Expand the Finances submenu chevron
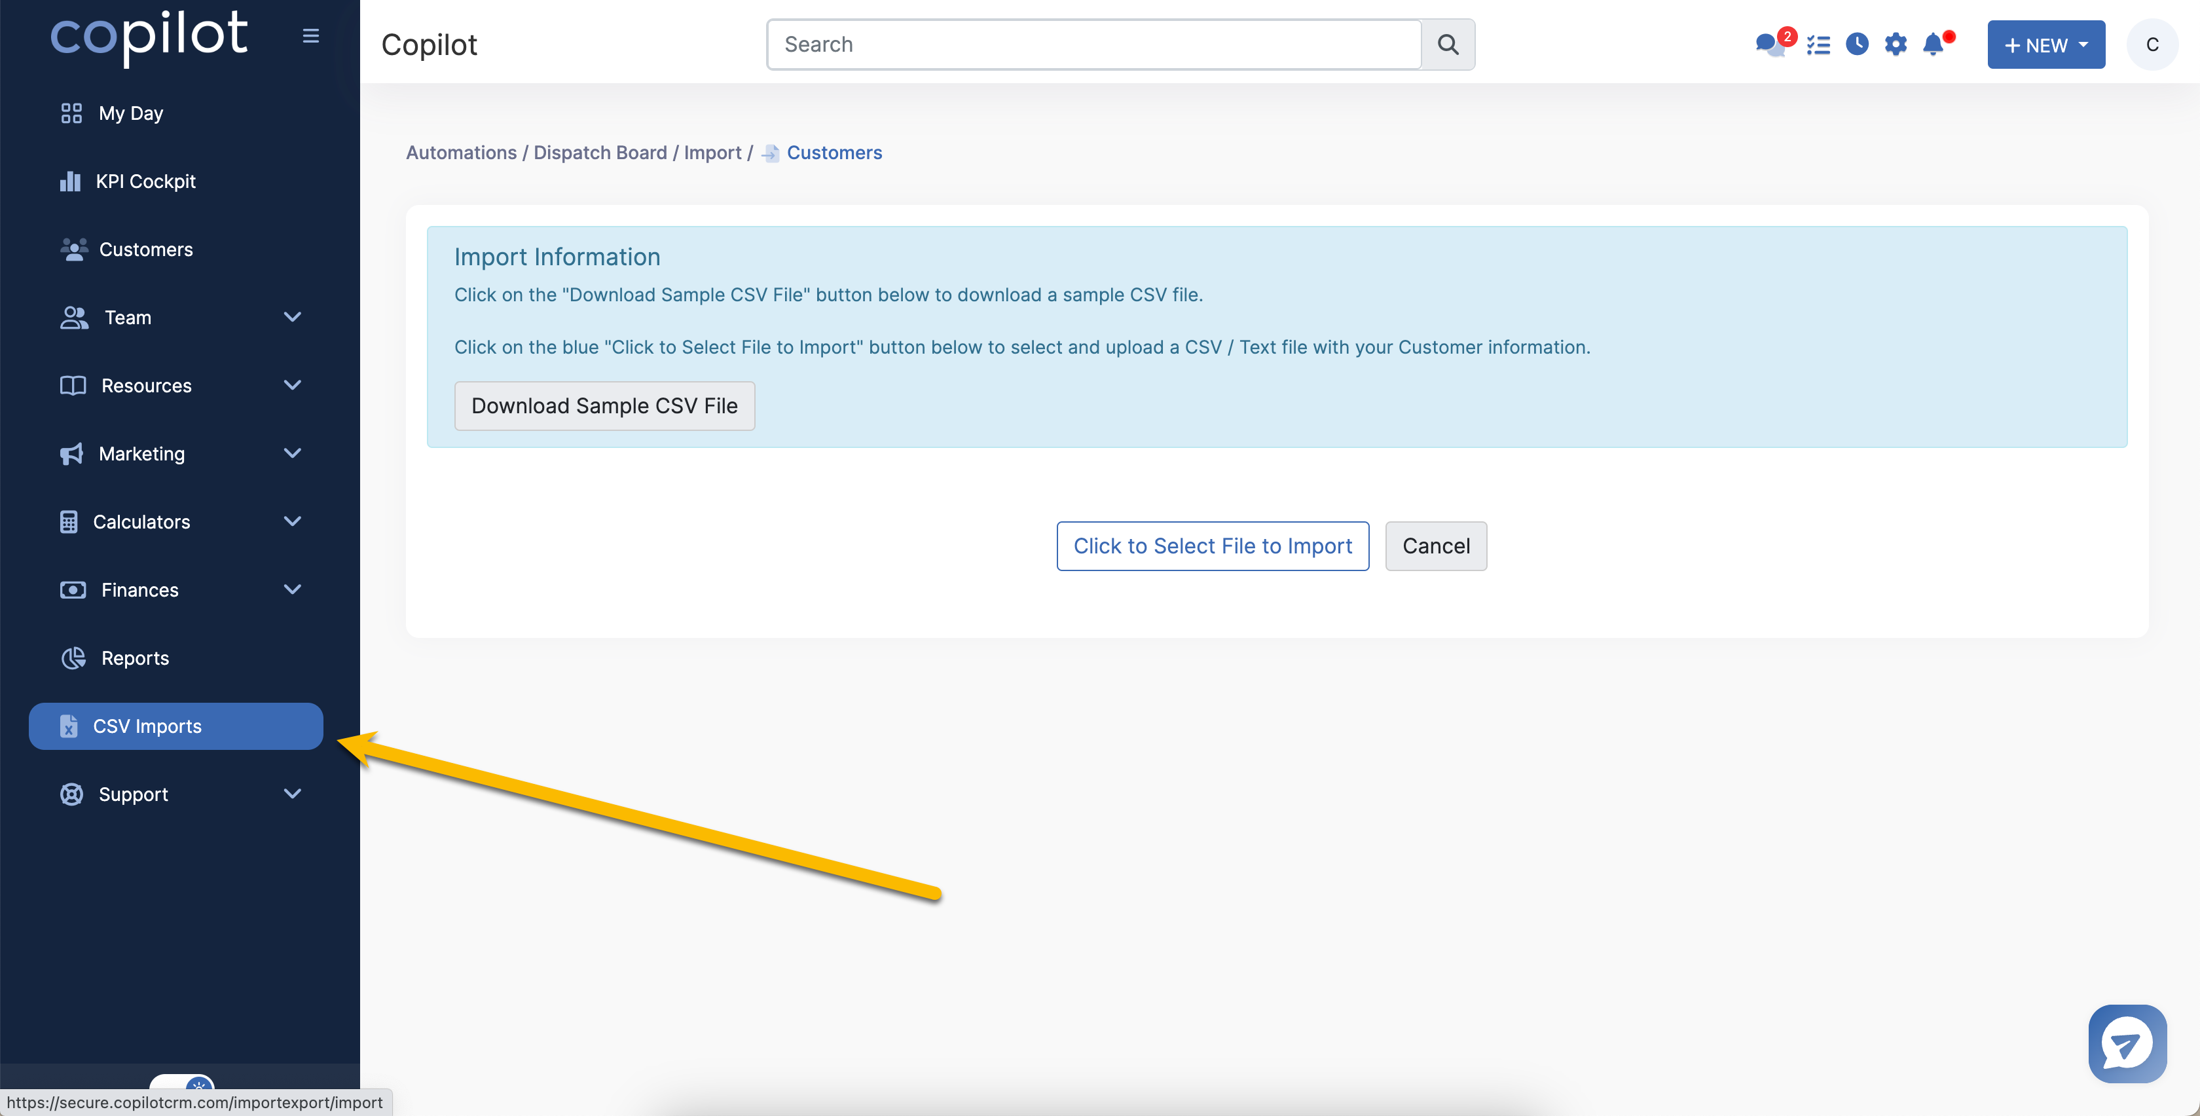This screenshot has width=2200, height=1116. tap(292, 589)
